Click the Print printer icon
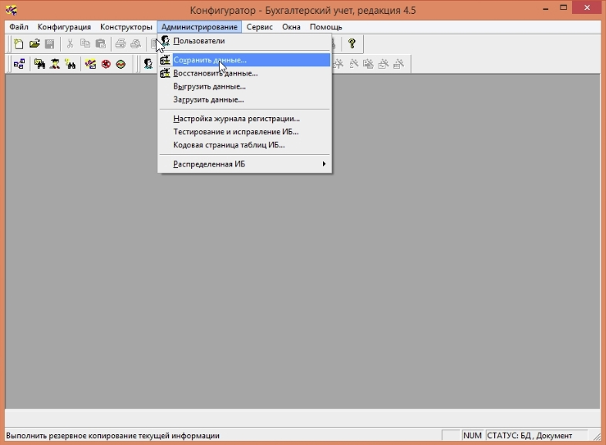606x445 pixels. [120, 44]
